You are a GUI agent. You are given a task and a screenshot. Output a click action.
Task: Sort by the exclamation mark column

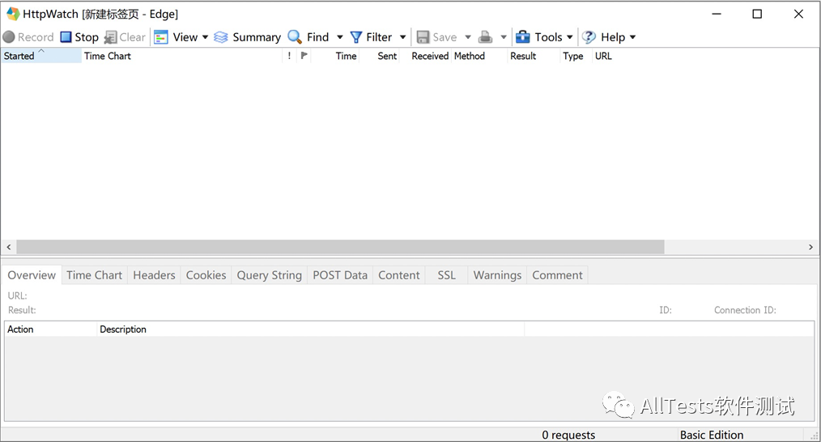click(290, 56)
